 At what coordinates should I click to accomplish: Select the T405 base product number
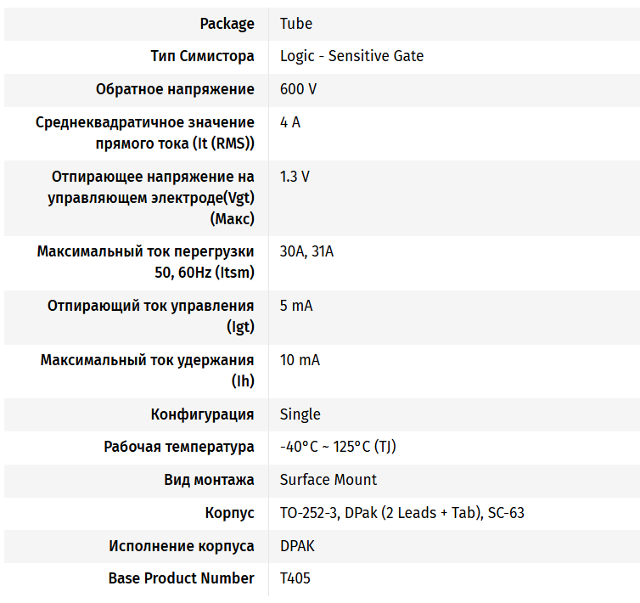(295, 578)
